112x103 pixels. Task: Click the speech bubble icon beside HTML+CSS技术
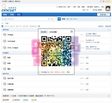click(5, 48)
